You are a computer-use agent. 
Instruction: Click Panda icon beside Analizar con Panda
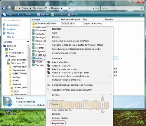coord(48,90)
